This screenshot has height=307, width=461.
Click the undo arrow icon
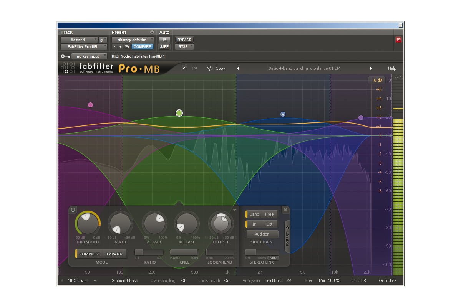[185, 68]
